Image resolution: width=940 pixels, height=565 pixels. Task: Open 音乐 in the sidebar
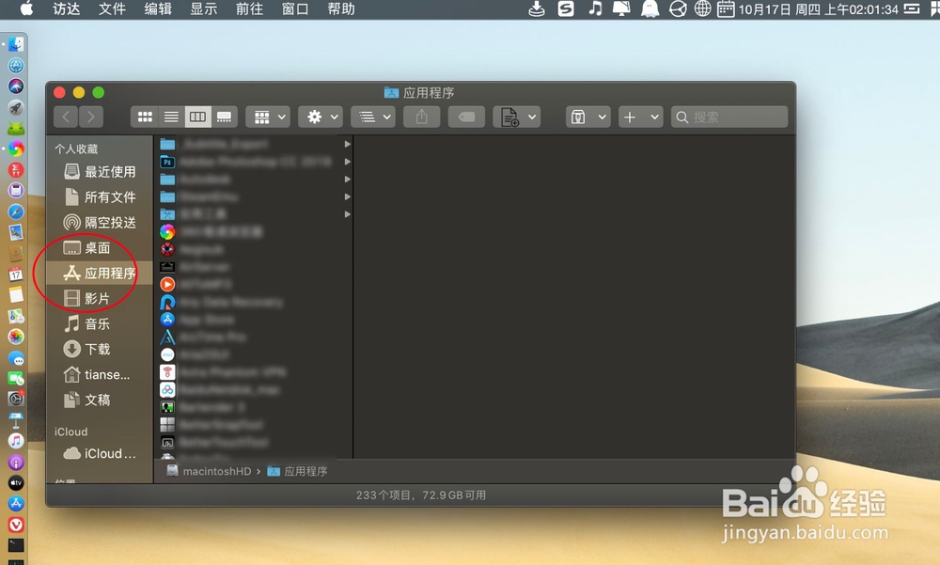(x=86, y=324)
